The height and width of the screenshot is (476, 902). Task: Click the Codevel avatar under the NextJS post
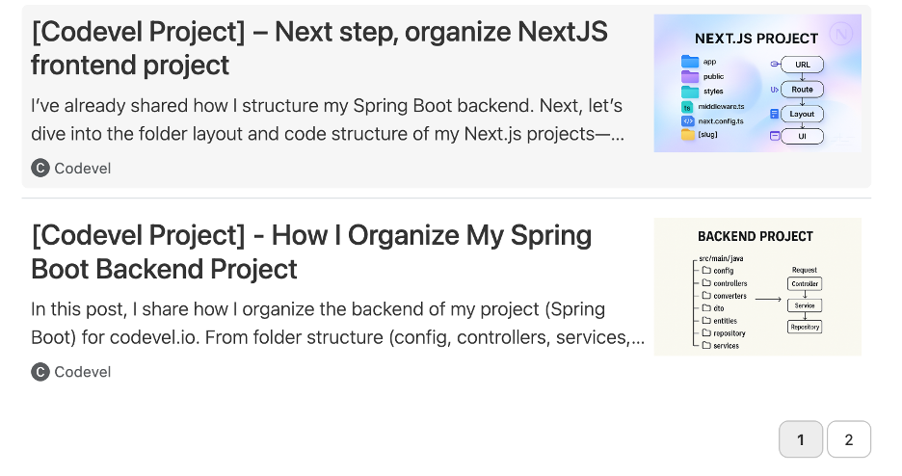click(40, 169)
